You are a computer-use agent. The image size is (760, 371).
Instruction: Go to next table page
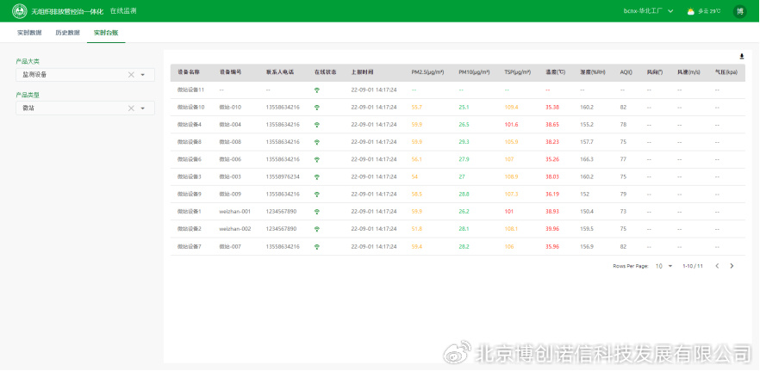[732, 266]
